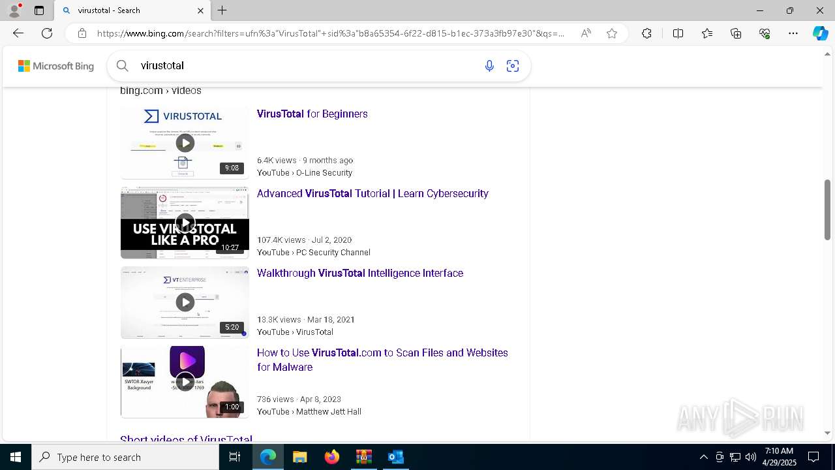Screen dimensions: 835x470
Task: Open the tab actions menu icon
Action: point(39,10)
